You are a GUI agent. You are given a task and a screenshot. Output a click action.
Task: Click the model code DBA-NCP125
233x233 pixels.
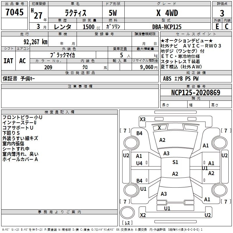pos(167,27)
